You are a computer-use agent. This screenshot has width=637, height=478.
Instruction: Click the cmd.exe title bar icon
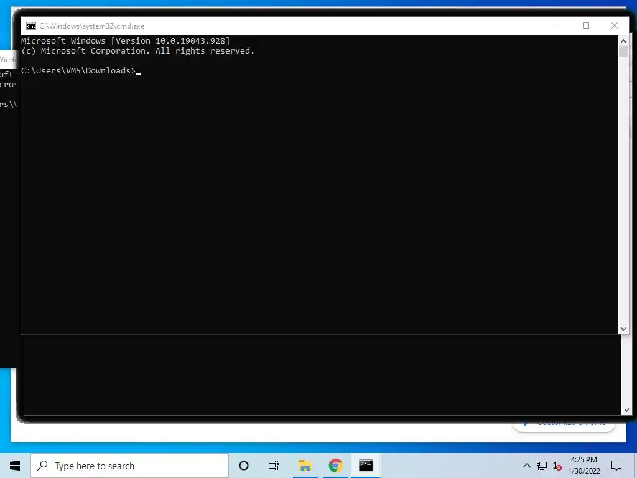click(31, 26)
